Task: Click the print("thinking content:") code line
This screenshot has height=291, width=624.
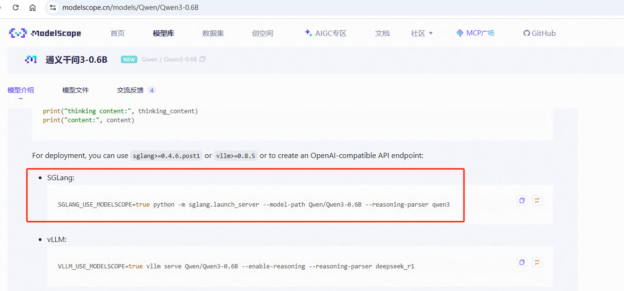Action: click(120, 111)
